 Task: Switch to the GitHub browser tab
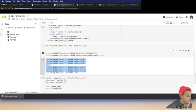(x=108, y=5)
